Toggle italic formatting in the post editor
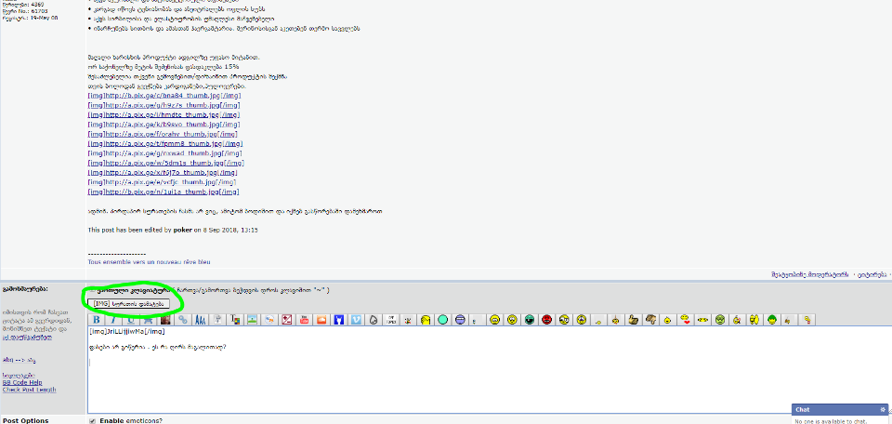The width and height of the screenshot is (892, 424). click(x=113, y=320)
